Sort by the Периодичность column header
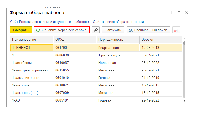198x115 pixels. click(x=118, y=40)
